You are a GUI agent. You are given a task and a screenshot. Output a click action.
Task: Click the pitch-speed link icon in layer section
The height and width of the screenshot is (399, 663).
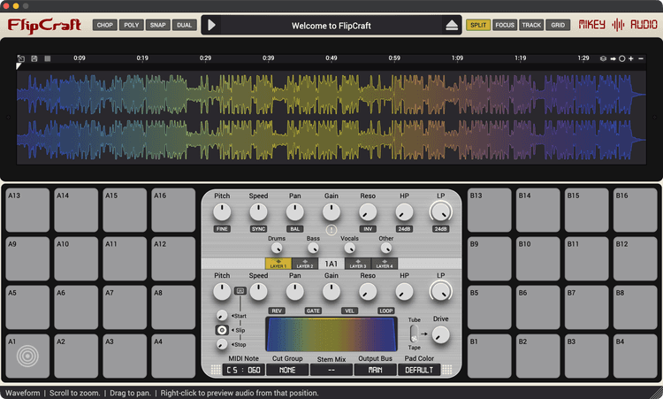pyautogui.click(x=240, y=291)
